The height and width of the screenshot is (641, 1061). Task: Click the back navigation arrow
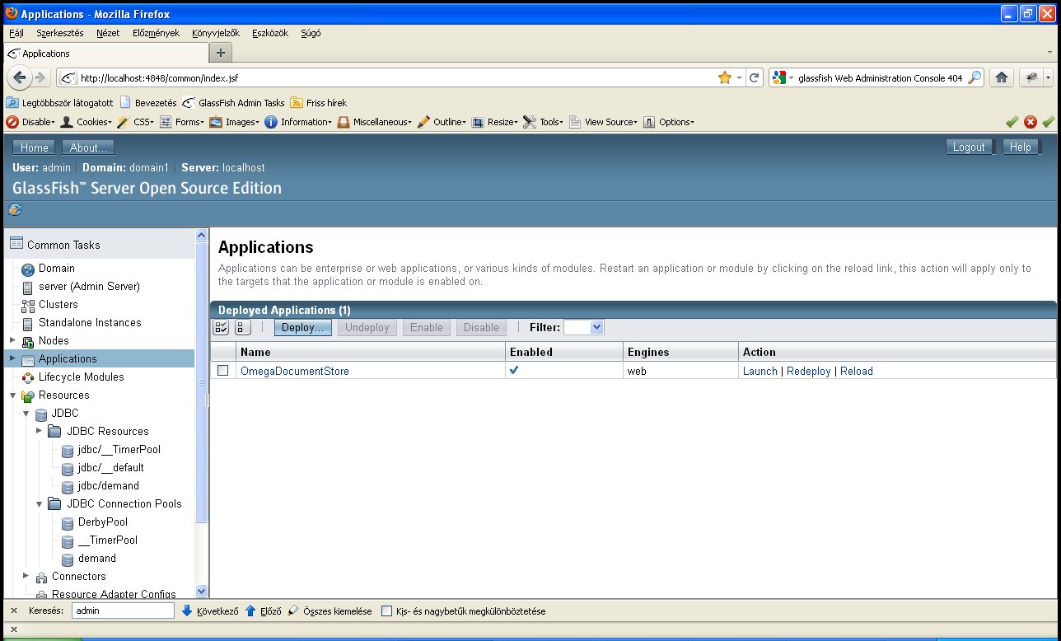pyautogui.click(x=19, y=77)
